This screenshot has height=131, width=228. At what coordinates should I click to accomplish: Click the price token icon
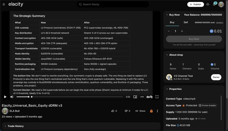tap(212, 31)
